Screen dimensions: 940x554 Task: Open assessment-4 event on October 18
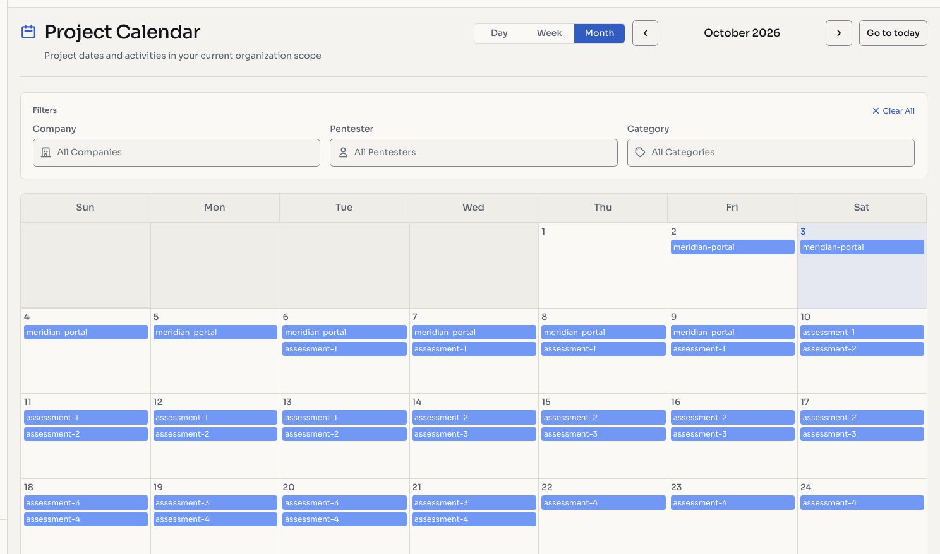85,519
